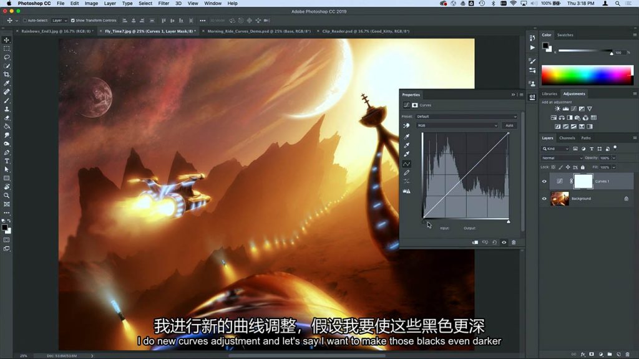The image size is (639, 359).
Task: Open the RGB channel dropdown
Action: (457, 126)
